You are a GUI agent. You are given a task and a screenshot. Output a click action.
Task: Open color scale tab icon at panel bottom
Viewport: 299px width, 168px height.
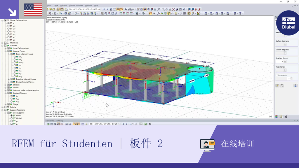277,117
